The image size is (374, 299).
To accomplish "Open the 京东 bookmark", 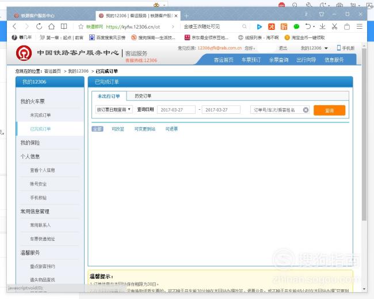I will (x=207, y=38).
